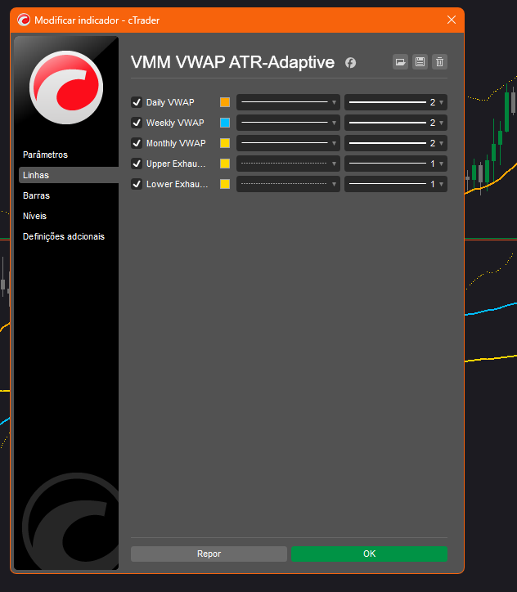Toggle the Monthly VWAP checkbox
517x592 pixels.
pos(137,143)
